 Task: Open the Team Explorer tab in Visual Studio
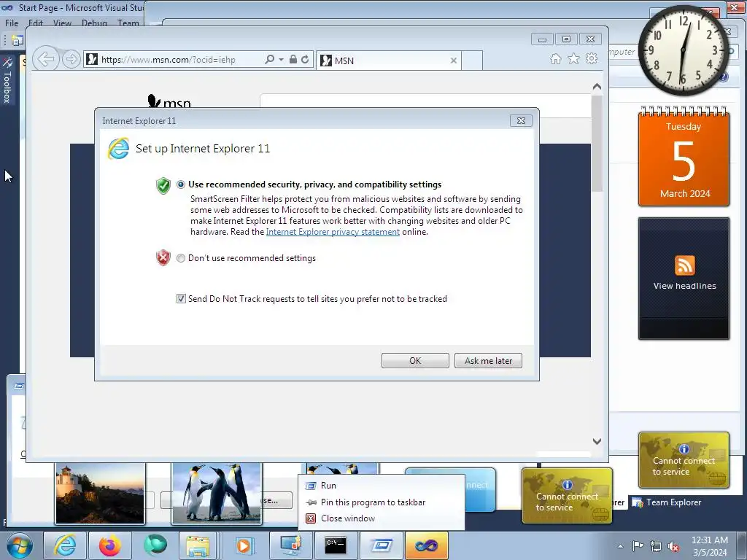[667, 502]
